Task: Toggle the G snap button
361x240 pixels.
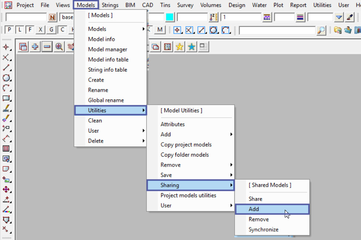Action: (x=51, y=30)
